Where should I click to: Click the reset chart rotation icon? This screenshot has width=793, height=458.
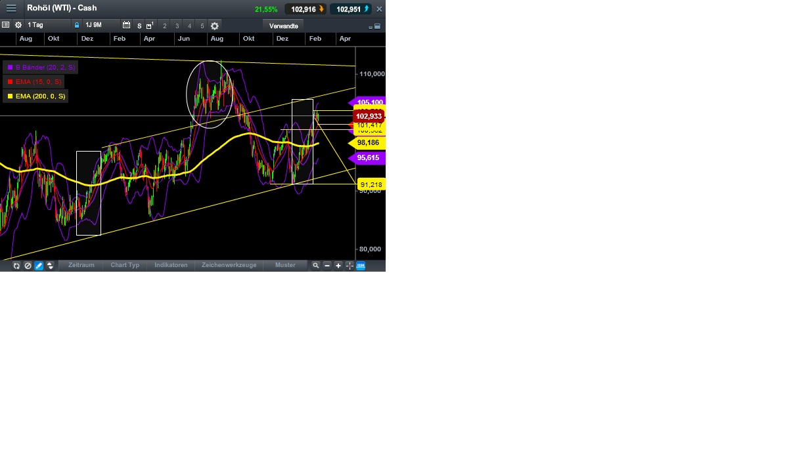coord(16,265)
